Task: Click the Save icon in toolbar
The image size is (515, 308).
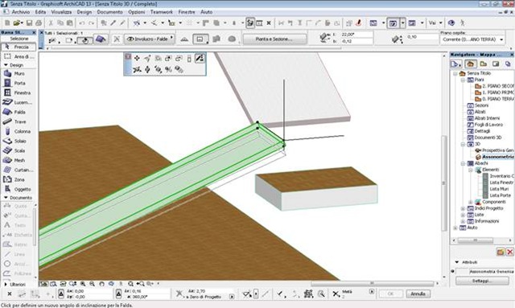Action: coord(29,23)
